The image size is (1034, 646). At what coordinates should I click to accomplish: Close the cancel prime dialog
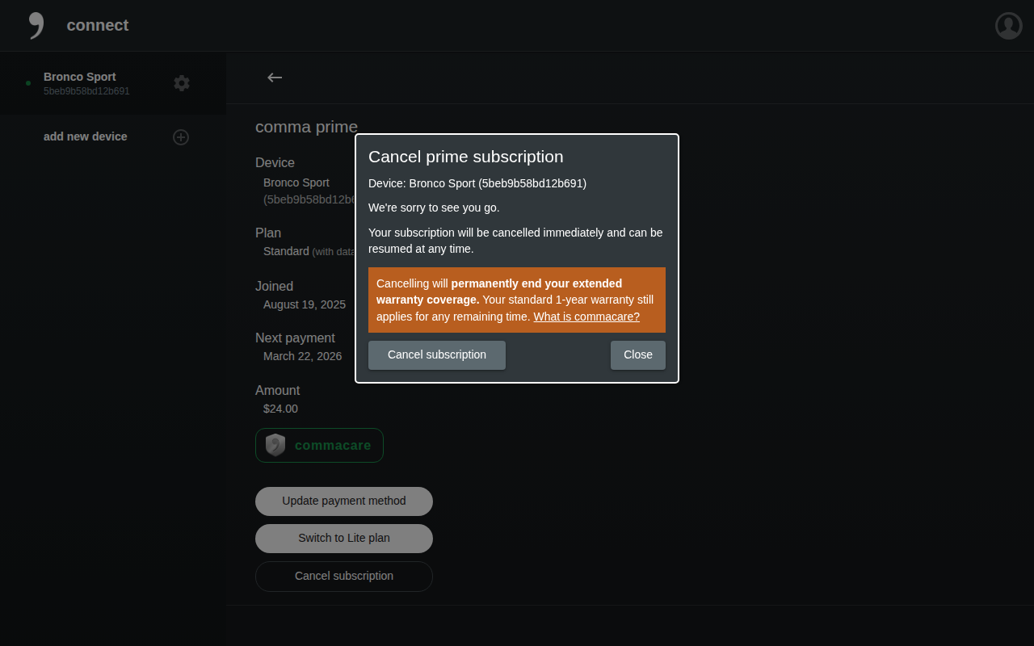(x=638, y=355)
